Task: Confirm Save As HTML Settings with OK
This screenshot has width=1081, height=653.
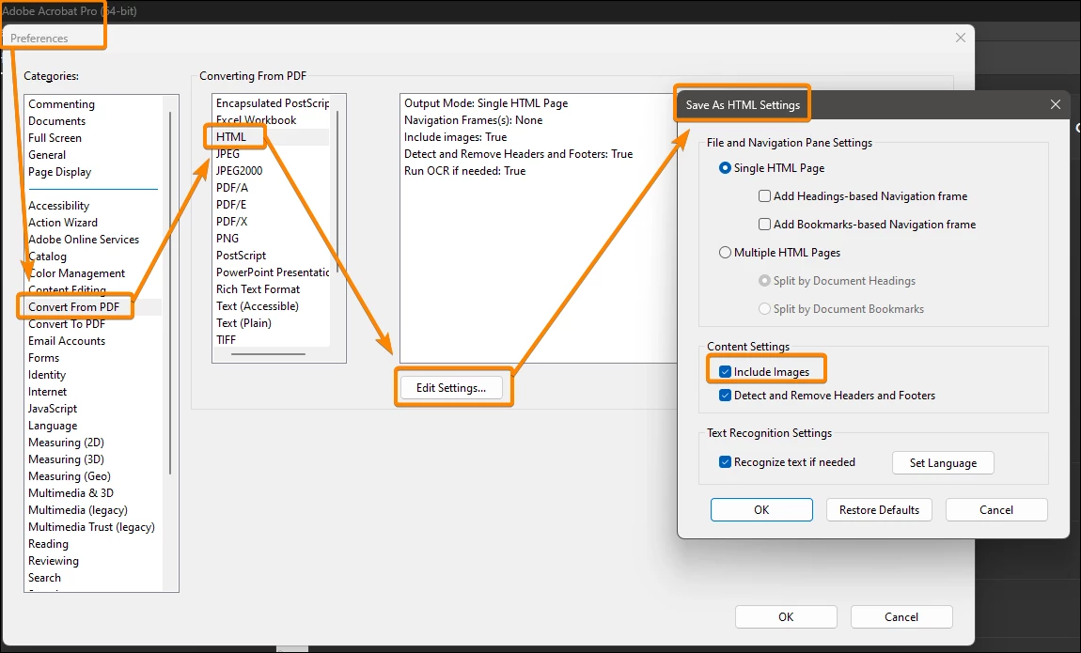Action: tap(761, 510)
